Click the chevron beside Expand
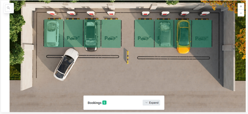Viewport: 248px width, 114px height. pyautogui.click(x=146, y=103)
